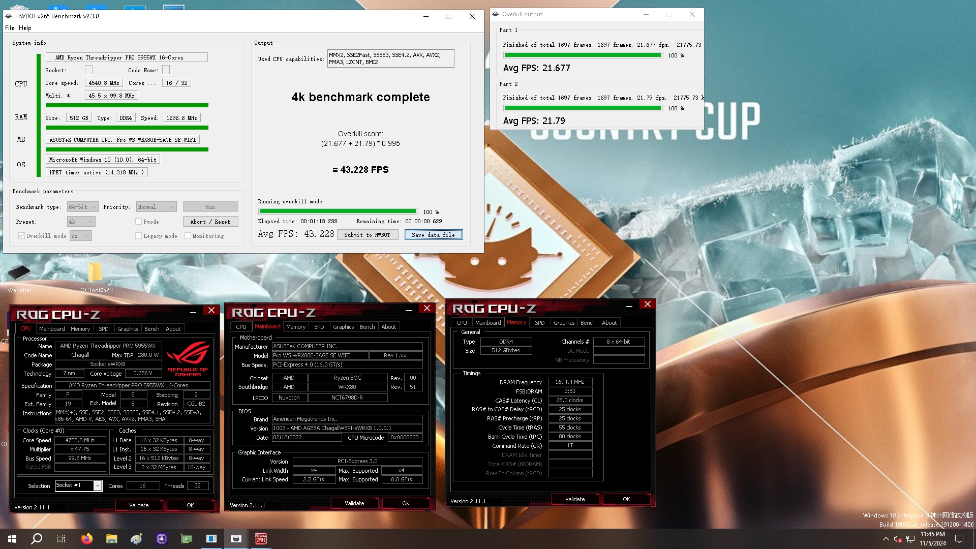Click the Part 2 progress bar
976x549 pixels.
[583, 108]
